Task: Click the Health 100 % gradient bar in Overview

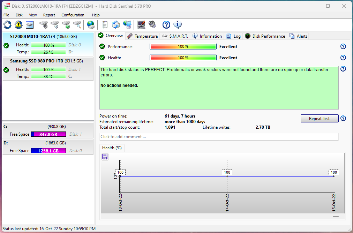Action: (183, 58)
